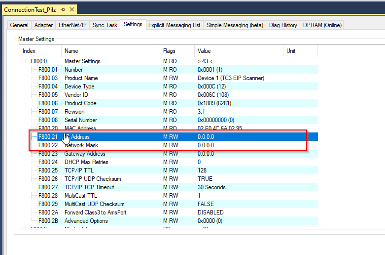Select the F800:29 MultiCast UDP Checksum row

169,204
